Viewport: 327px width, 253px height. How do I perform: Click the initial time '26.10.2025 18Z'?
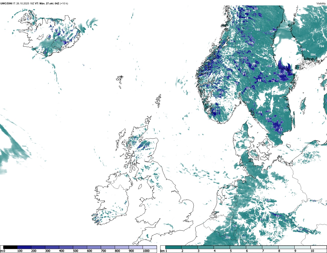25,4
